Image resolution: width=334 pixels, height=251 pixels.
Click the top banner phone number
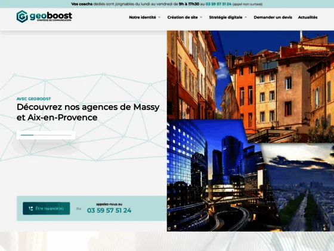pyautogui.click(x=218, y=4)
